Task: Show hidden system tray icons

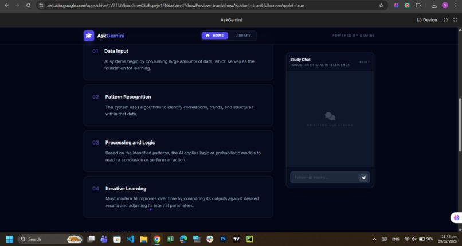Action: click(x=374, y=239)
